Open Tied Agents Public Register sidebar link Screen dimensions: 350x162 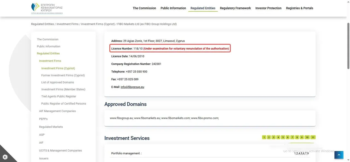(x=59, y=96)
